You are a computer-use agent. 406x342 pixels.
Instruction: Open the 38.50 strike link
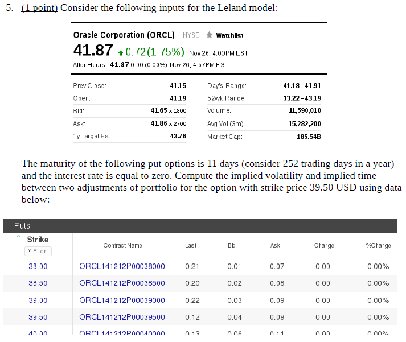click(x=38, y=283)
